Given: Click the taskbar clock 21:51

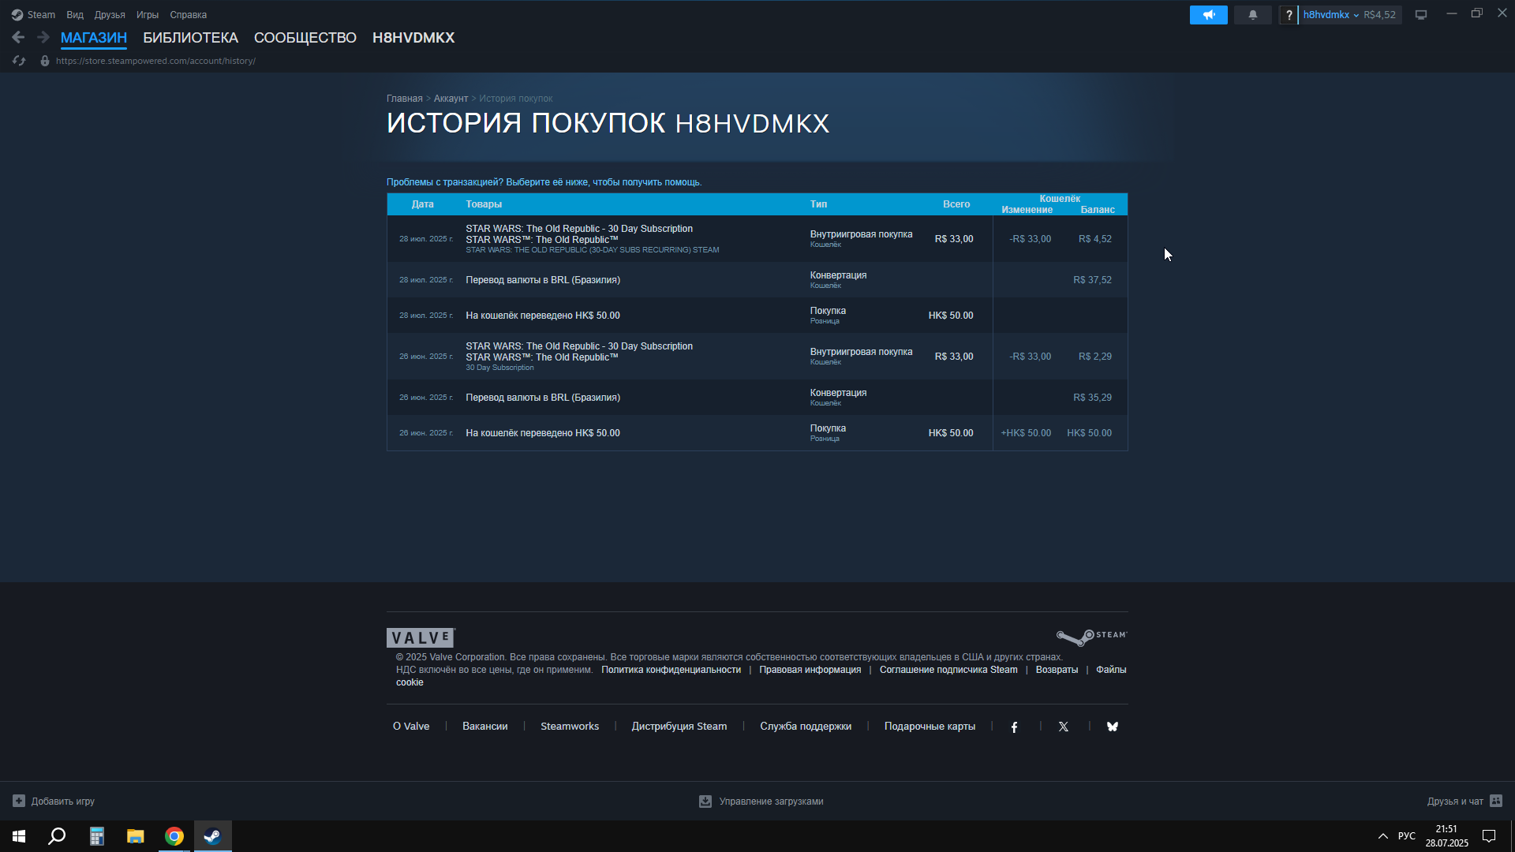Looking at the screenshot, I should click(1446, 836).
